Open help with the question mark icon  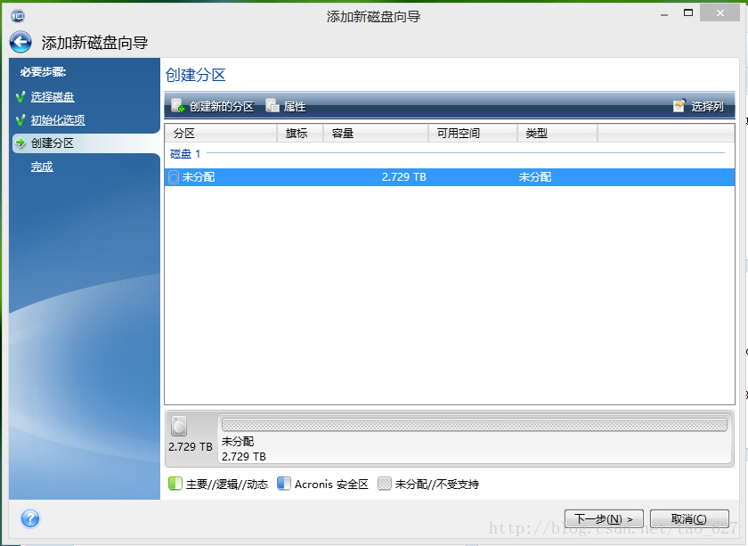pos(30,518)
